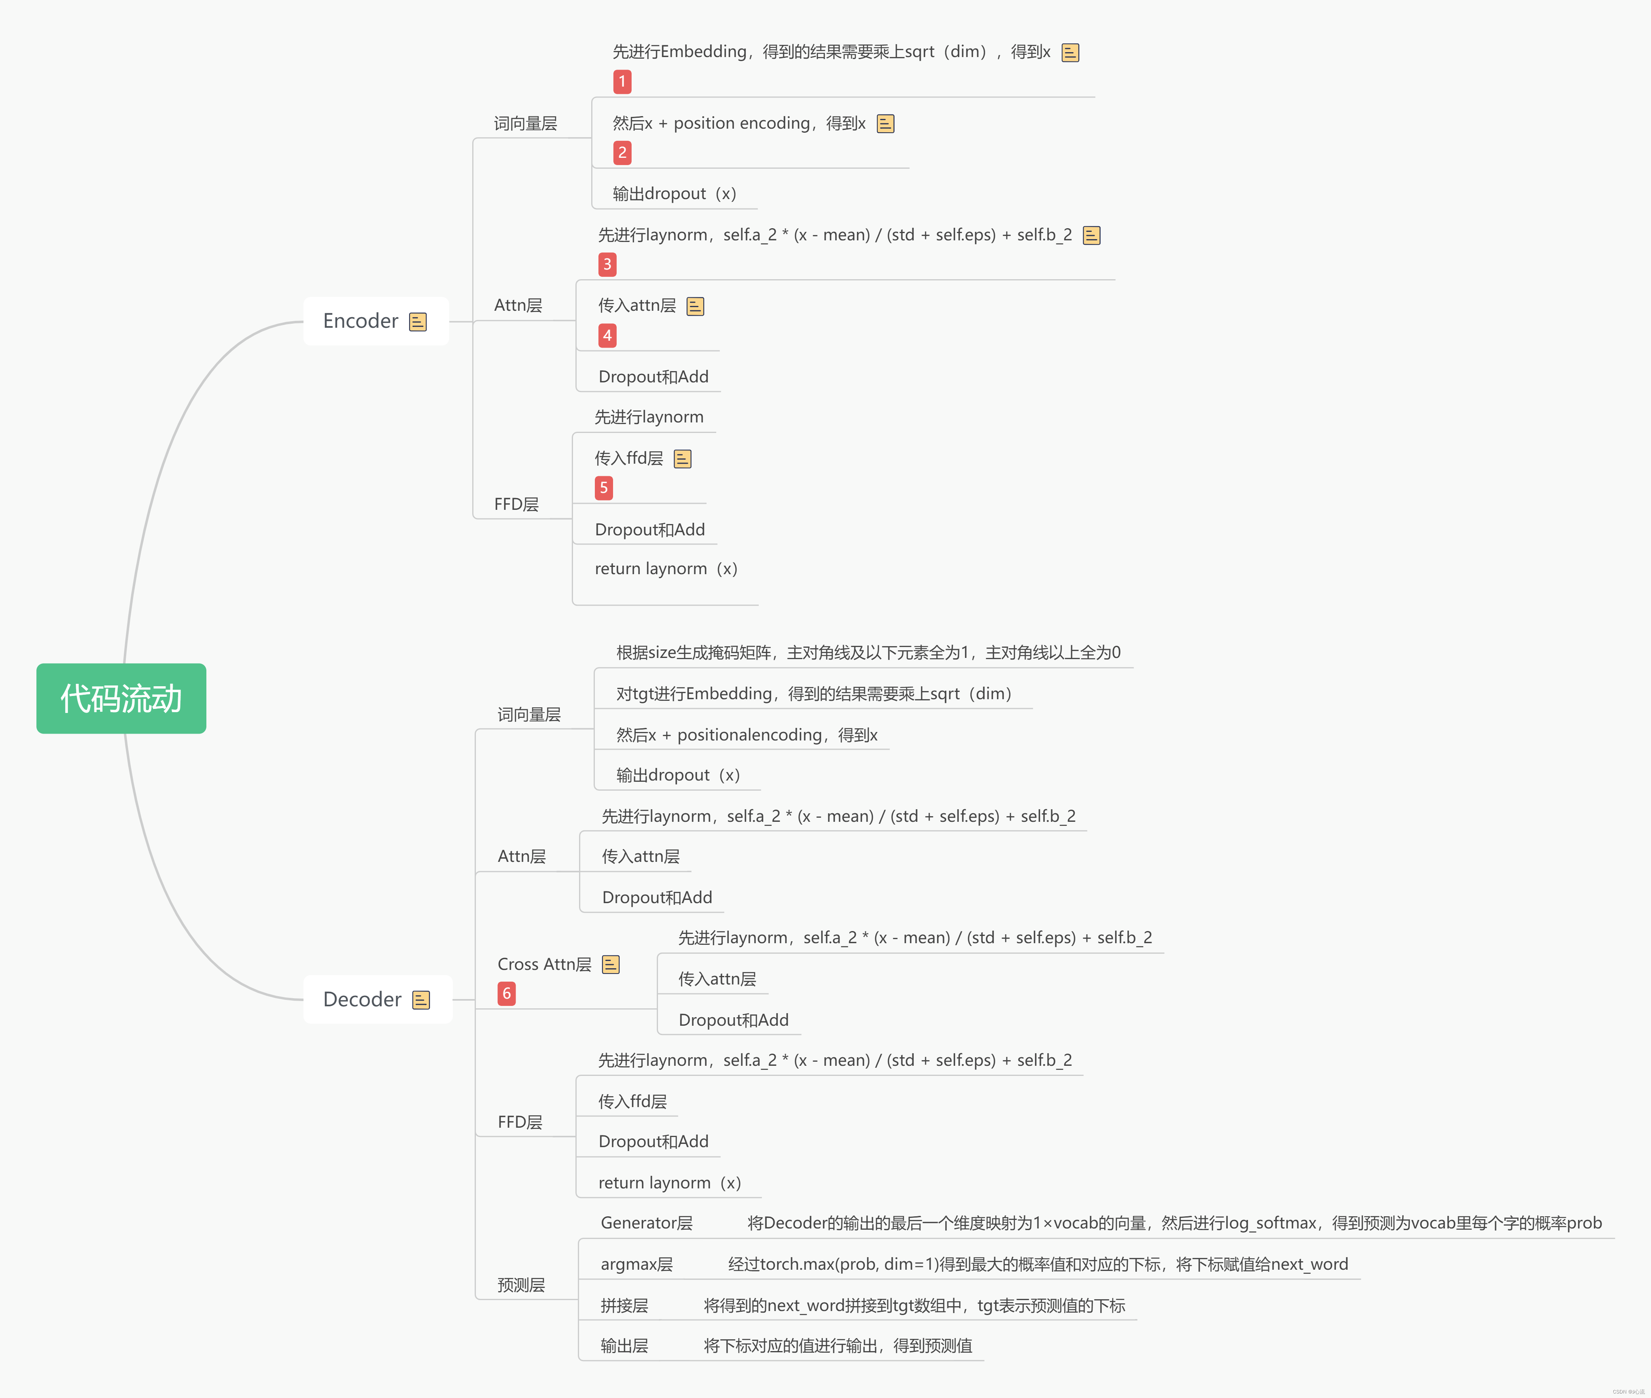Click red number 3 label marker
The image size is (1651, 1398).
[607, 264]
